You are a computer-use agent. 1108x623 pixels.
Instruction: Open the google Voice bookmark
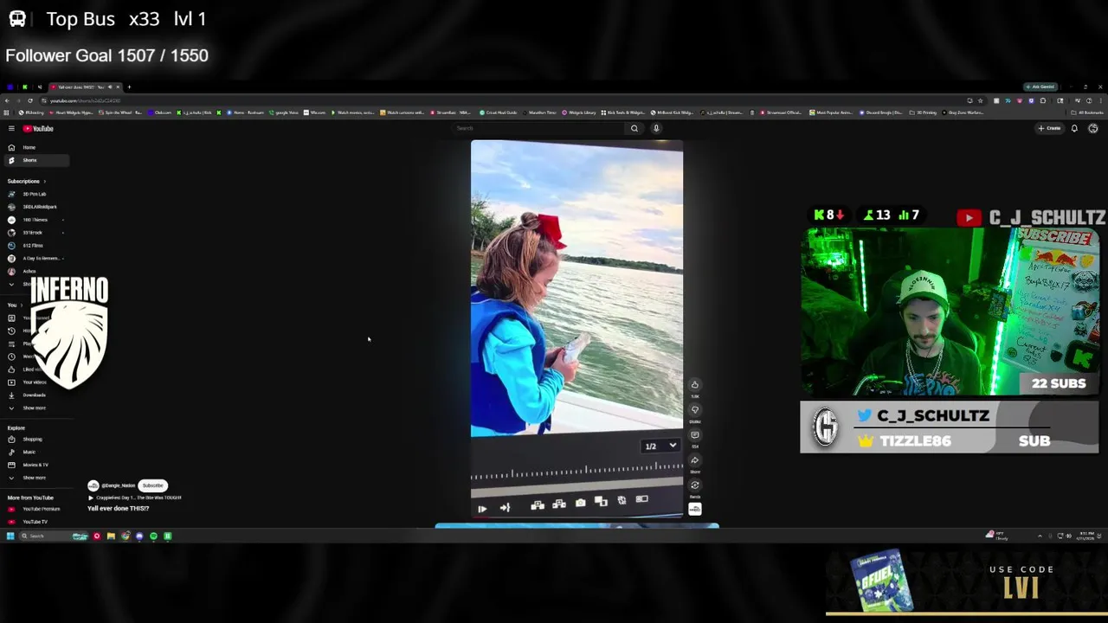(285, 112)
